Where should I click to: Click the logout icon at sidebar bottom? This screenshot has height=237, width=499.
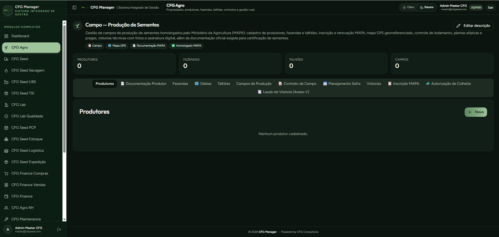(x=59, y=229)
